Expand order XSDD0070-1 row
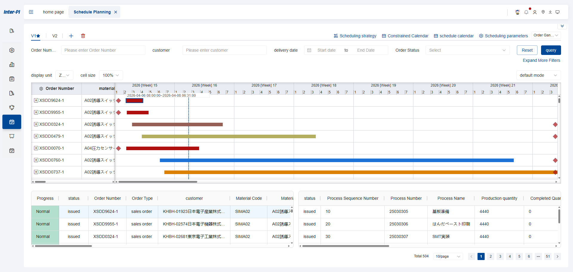Image resolution: width=573 pixels, height=272 pixels. pyautogui.click(x=36, y=148)
